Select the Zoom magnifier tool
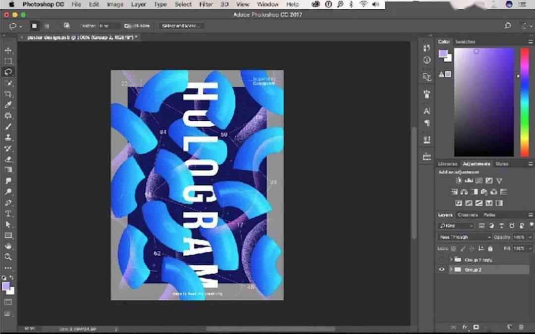Screen dimensions: 535x334 pyautogui.click(x=8, y=257)
